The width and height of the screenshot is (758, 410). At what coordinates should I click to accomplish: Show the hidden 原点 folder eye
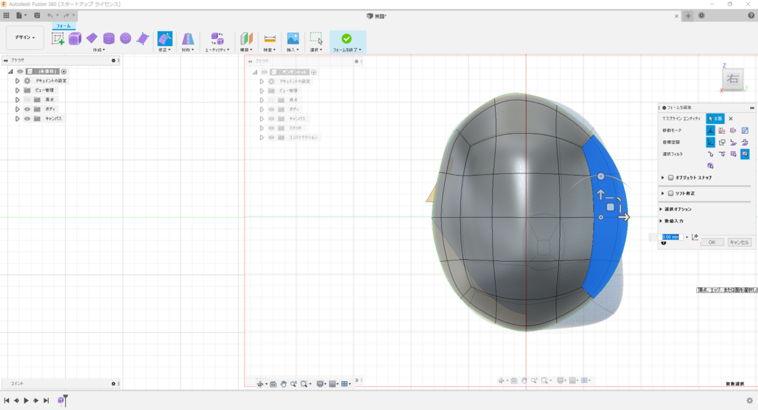click(x=27, y=100)
